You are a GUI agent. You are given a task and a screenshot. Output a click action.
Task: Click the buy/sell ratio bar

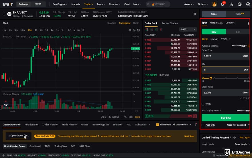[x=170, y=116]
